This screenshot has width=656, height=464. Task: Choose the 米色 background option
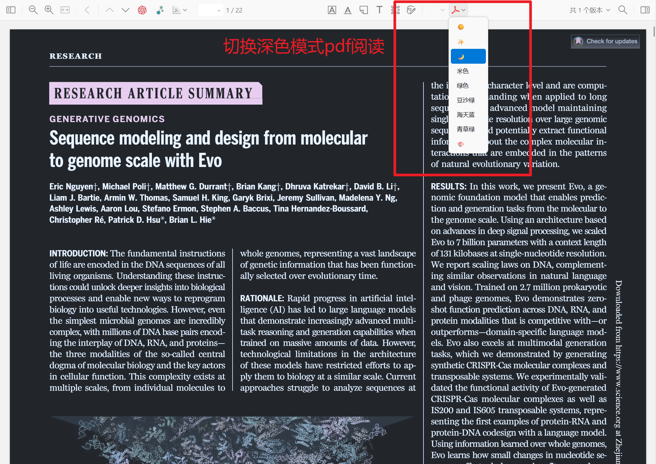click(x=463, y=71)
